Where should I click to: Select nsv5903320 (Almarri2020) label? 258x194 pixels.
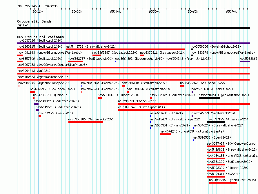(228, 168)
